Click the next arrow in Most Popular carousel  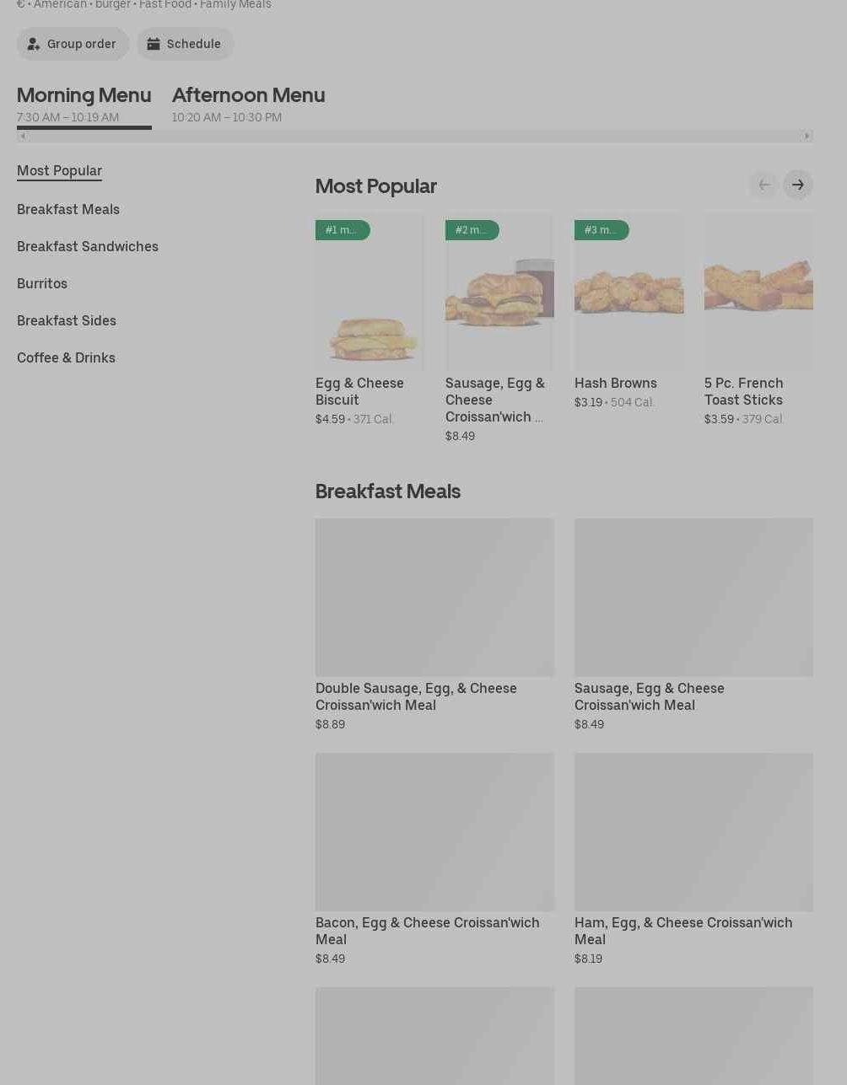click(797, 185)
